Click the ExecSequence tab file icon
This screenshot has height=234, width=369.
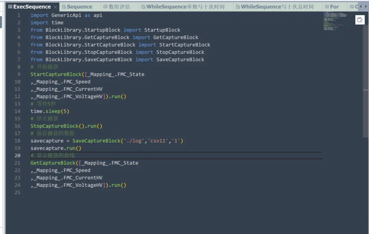[10, 7]
